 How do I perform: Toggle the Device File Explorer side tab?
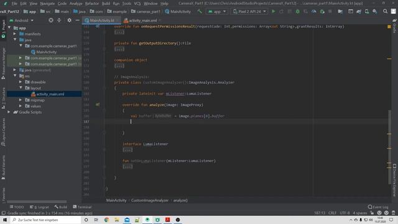coord(394,180)
